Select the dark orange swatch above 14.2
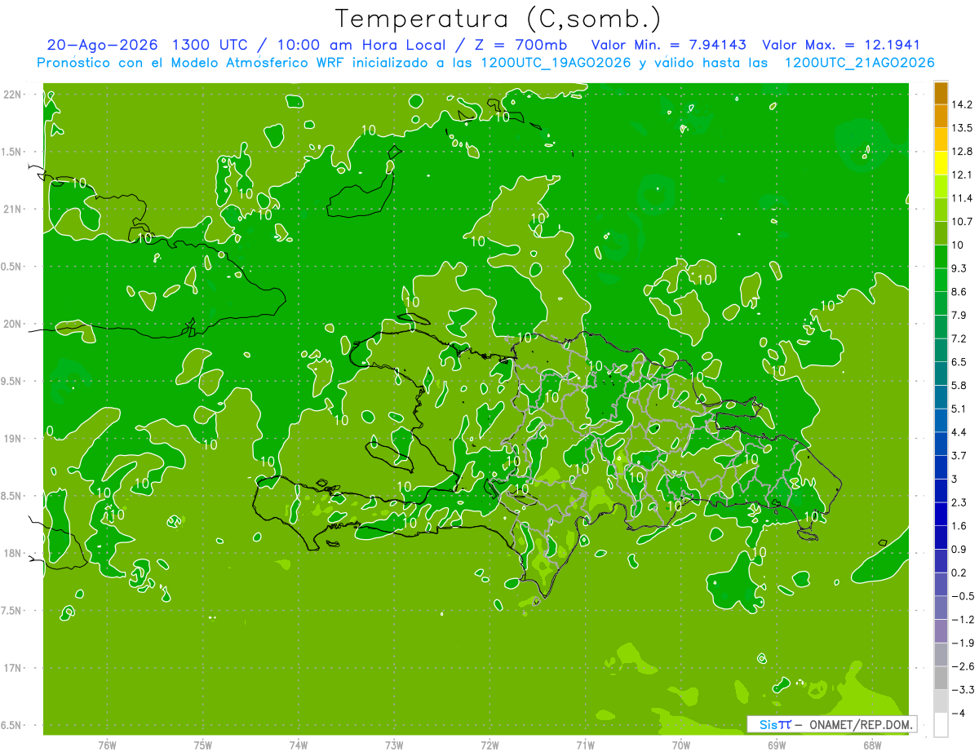979x756 pixels. (x=941, y=93)
